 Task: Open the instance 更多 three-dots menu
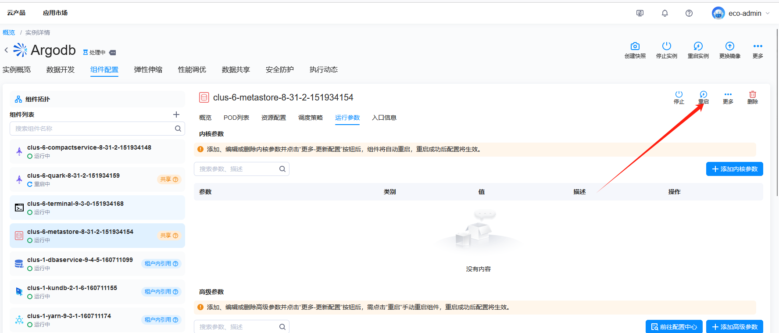click(758, 46)
